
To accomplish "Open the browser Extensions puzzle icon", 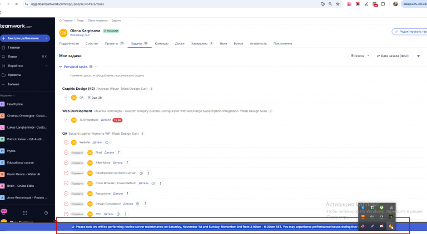I will [x=383, y=4].
